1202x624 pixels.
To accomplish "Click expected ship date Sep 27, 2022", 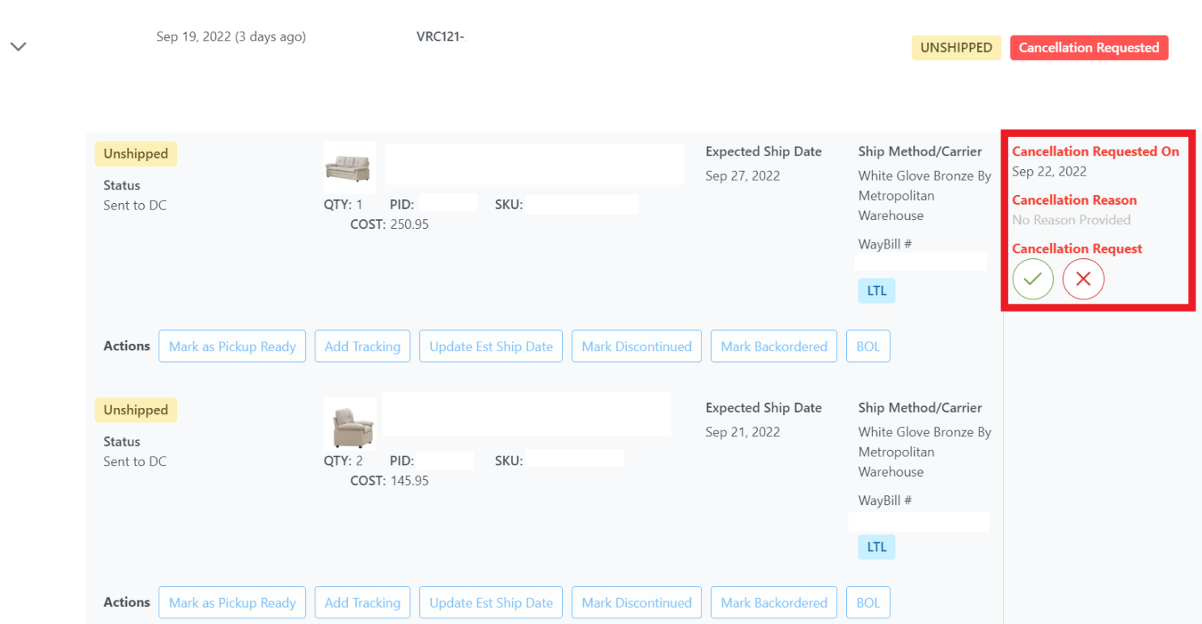I will pyautogui.click(x=743, y=176).
